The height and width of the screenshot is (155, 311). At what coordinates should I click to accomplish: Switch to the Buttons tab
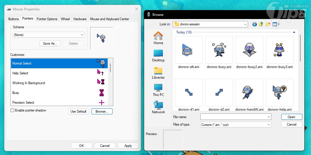[14, 19]
